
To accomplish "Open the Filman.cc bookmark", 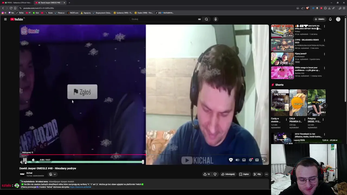I will tap(60, 13).
